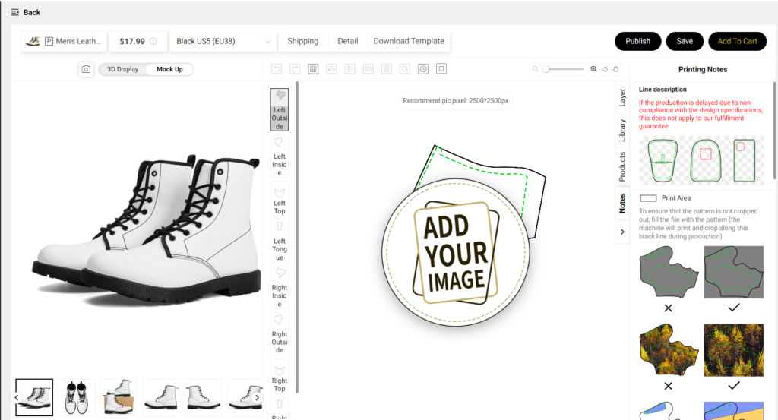
Task: Click the price info circle icon
Action: (x=153, y=41)
